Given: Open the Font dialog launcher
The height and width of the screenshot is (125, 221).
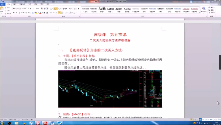Looking at the screenshot, I should [x=48, y=16].
